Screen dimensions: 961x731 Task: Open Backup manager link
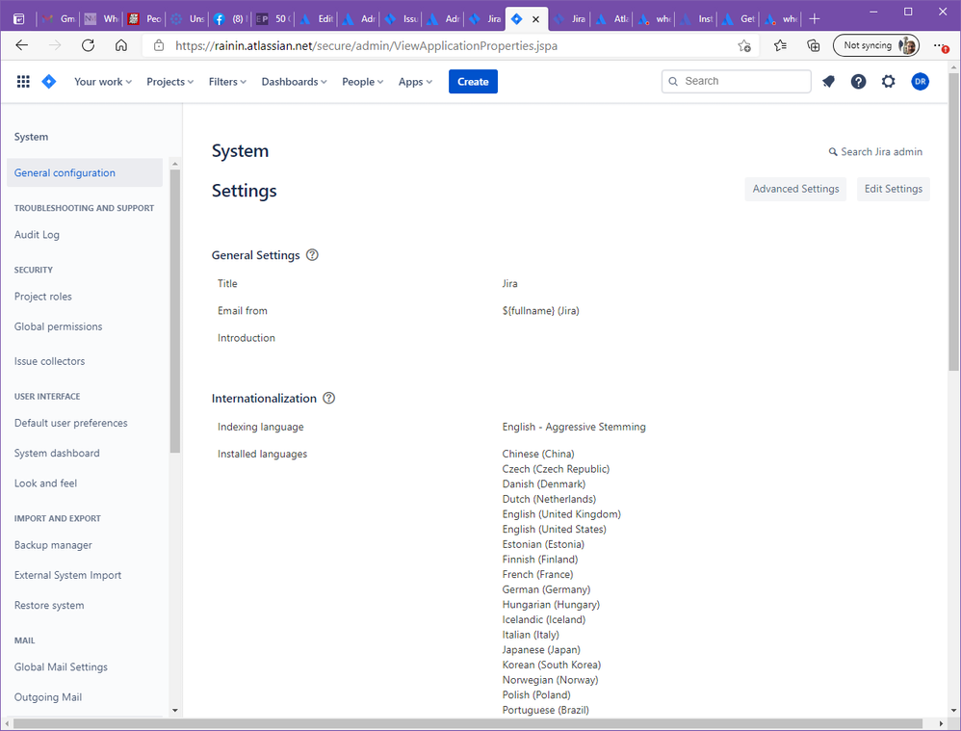coord(53,545)
